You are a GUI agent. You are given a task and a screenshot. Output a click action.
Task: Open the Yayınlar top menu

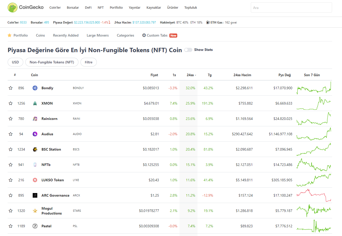pyautogui.click(x=135, y=8)
